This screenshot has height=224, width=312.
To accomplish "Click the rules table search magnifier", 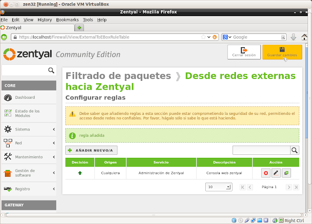I will tap(294, 150).
